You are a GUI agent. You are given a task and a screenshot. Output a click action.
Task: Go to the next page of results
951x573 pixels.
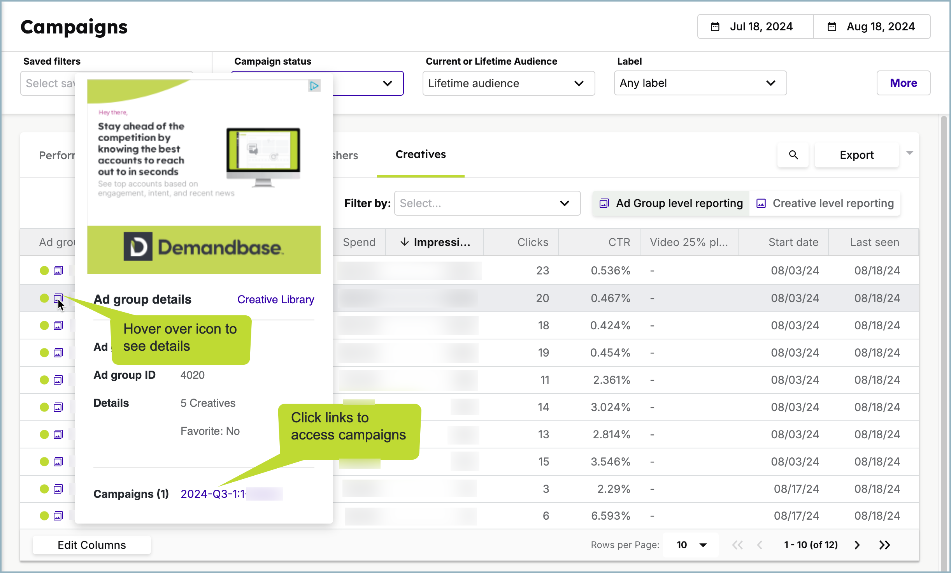(x=857, y=545)
